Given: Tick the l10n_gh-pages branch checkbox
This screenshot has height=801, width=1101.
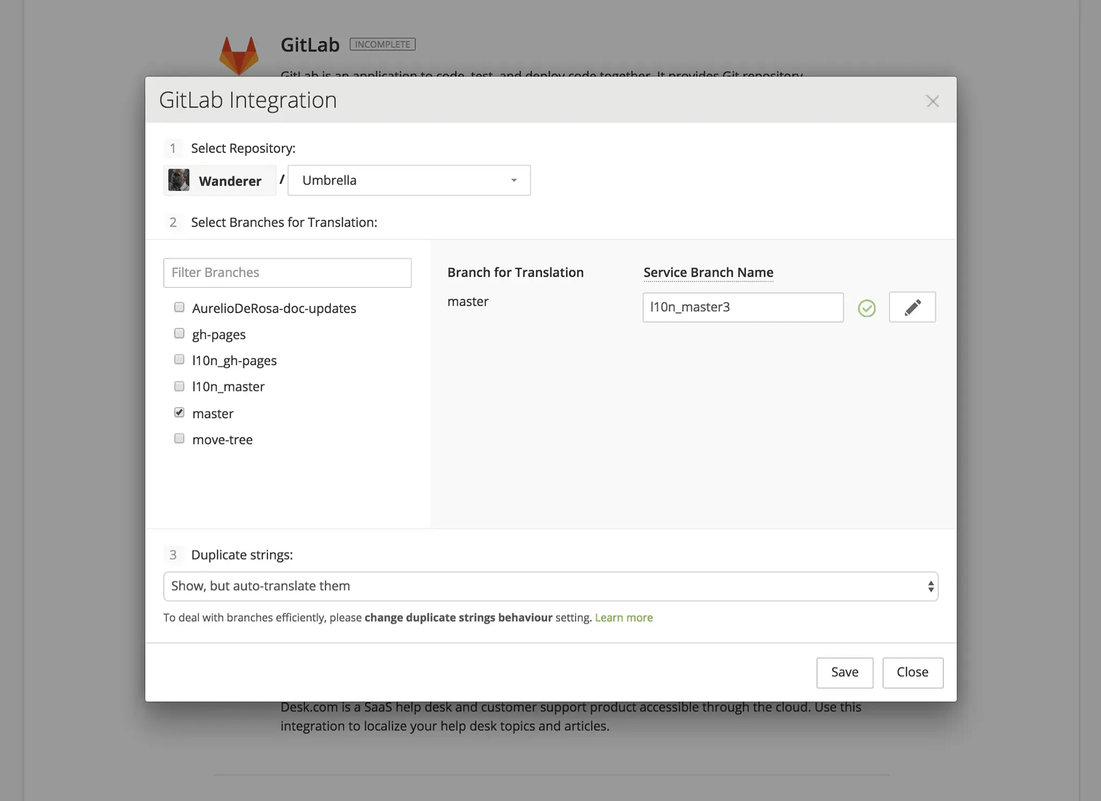Looking at the screenshot, I should 180,359.
